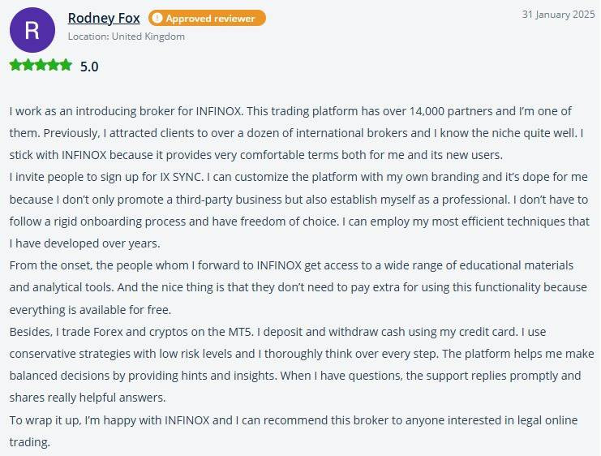This screenshot has height=456, width=601.
Task: Click the purple R avatar circle
Action: click(32, 30)
